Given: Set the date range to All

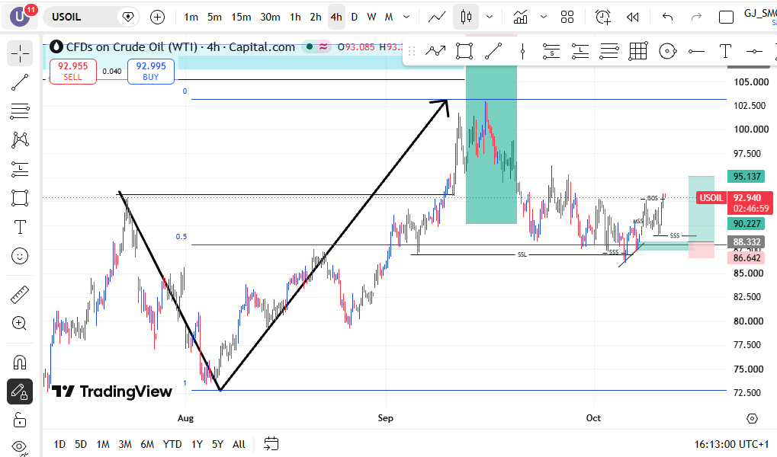Looking at the screenshot, I should [239, 444].
